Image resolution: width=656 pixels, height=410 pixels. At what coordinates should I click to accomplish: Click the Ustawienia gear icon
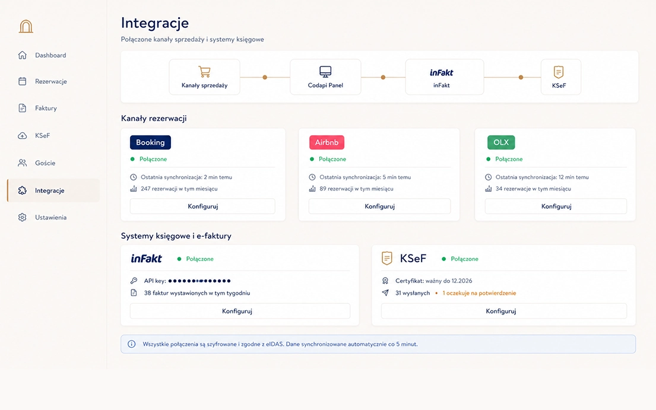23,217
